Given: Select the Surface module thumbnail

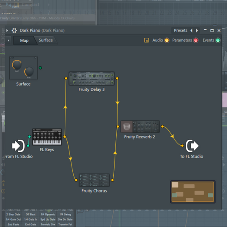Looking at the screenshot, I should coord(23,68).
